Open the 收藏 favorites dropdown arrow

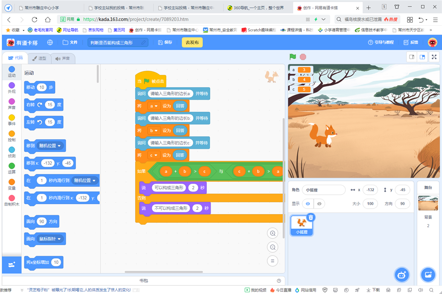[x=23, y=30]
